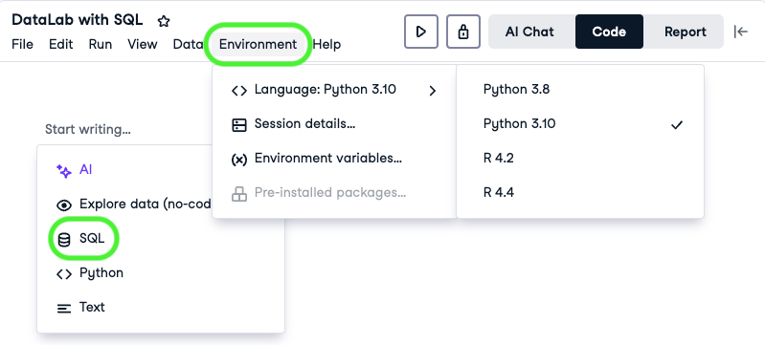Expand the Language submenu chevron arrow
765x345 pixels.
(432, 91)
